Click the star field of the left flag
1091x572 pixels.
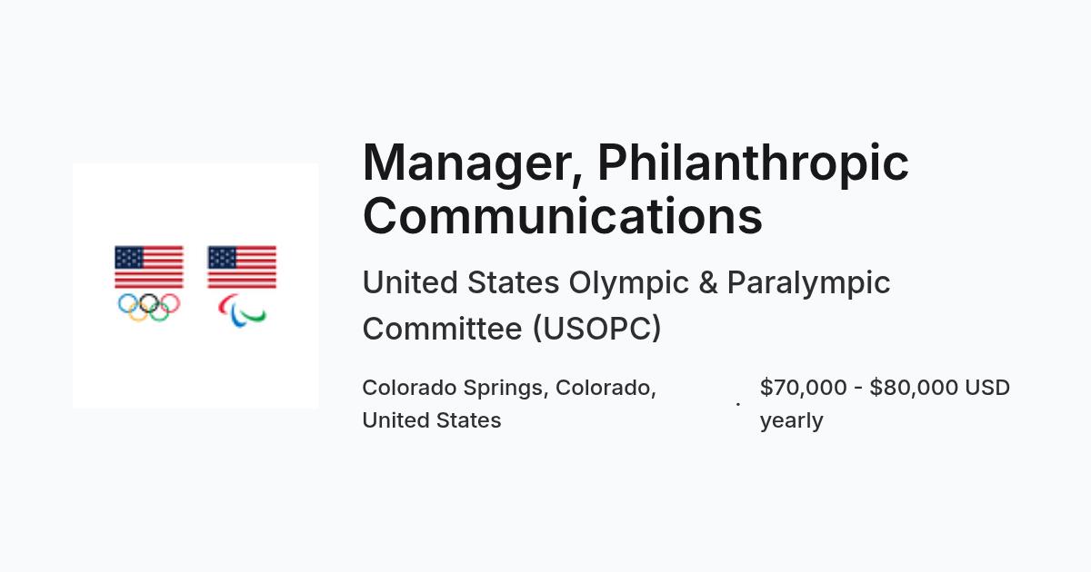click(x=129, y=257)
